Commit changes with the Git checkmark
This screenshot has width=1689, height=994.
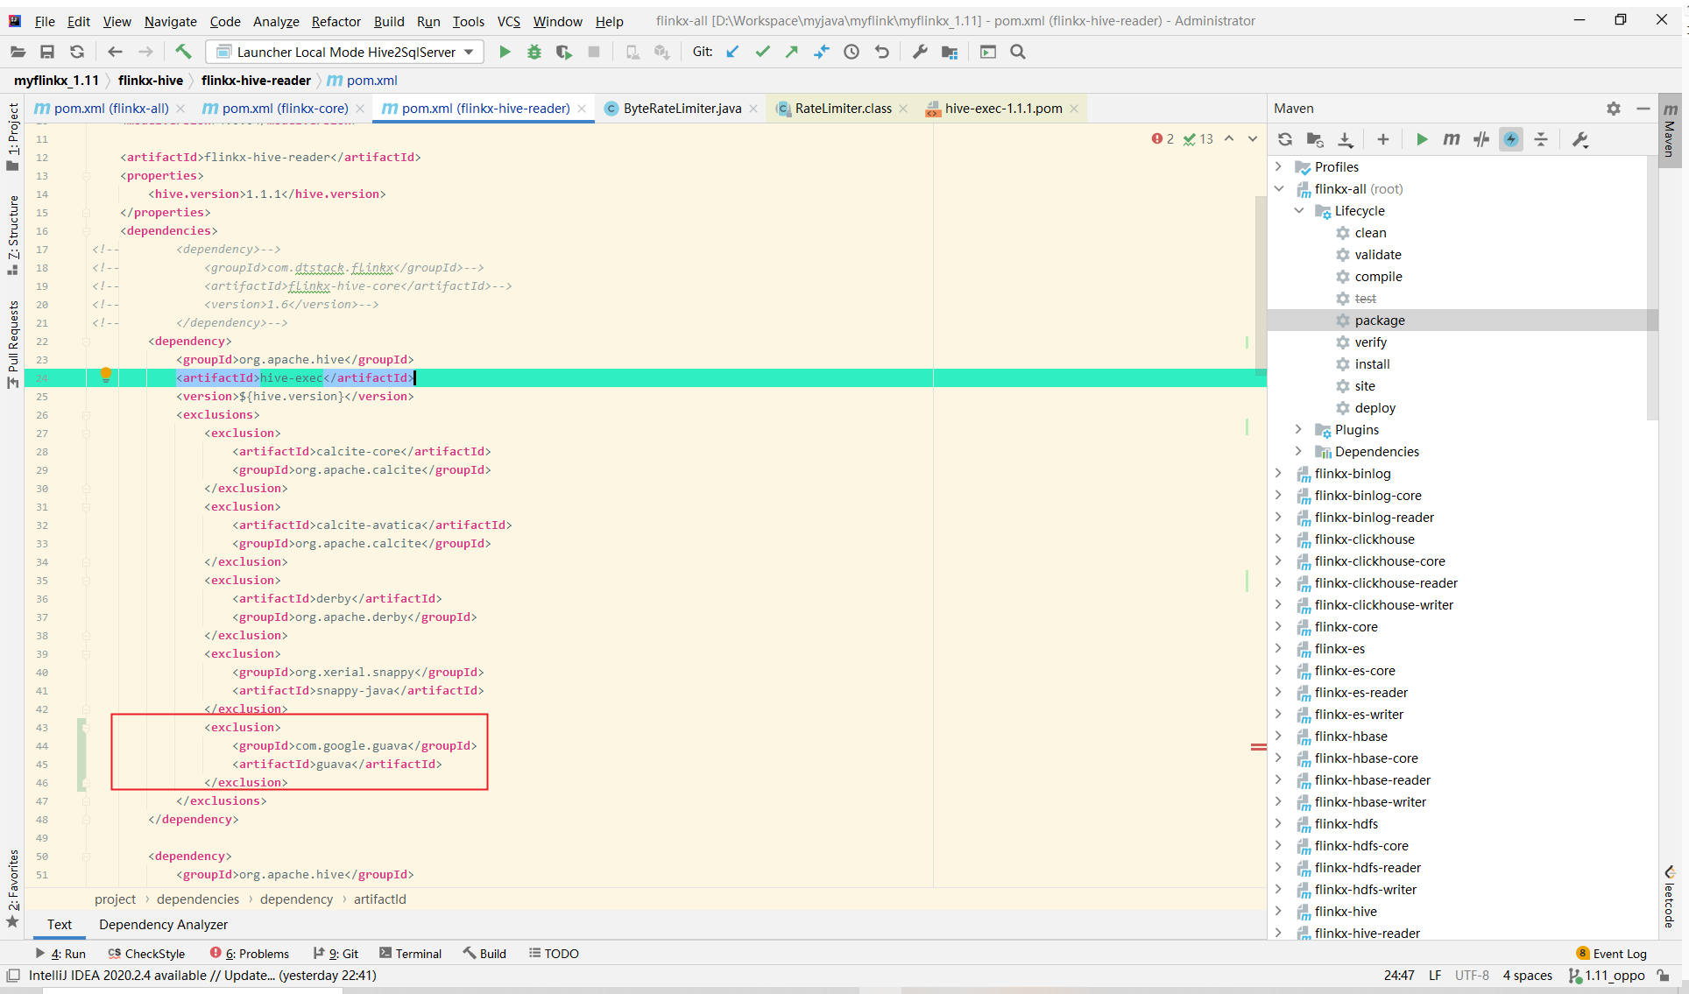pyautogui.click(x=763, y=52)
